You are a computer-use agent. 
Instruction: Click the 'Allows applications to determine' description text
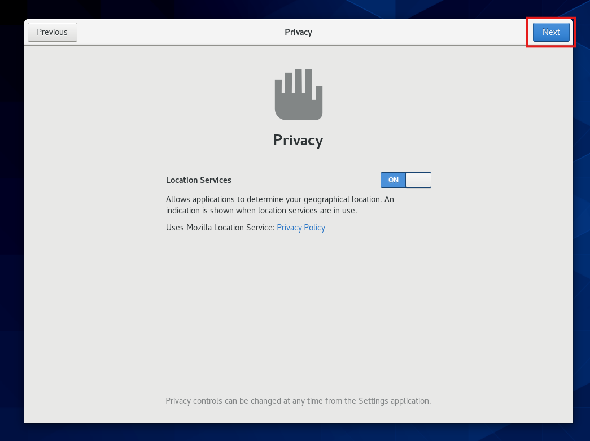[280, 205]
